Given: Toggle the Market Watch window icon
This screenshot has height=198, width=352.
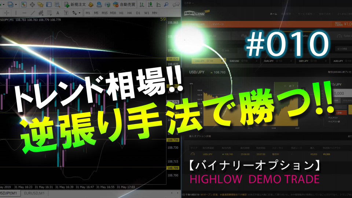Looking at the screenshot, I should [x=23, y=4].
